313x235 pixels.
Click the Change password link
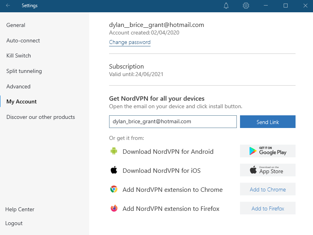coord(130,42)
